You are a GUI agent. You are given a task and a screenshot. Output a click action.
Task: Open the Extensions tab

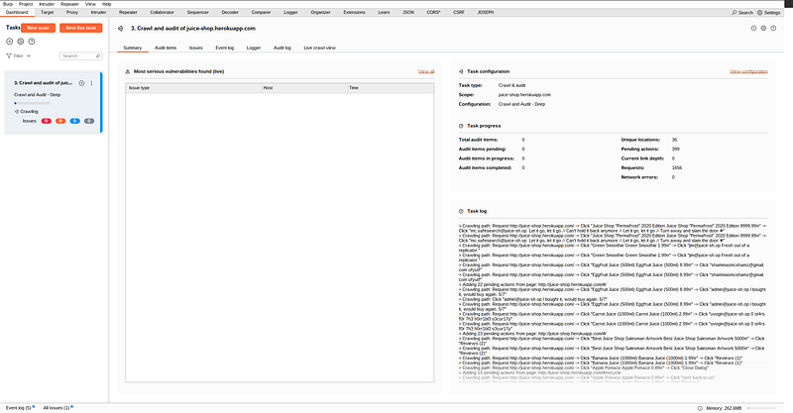354,12
